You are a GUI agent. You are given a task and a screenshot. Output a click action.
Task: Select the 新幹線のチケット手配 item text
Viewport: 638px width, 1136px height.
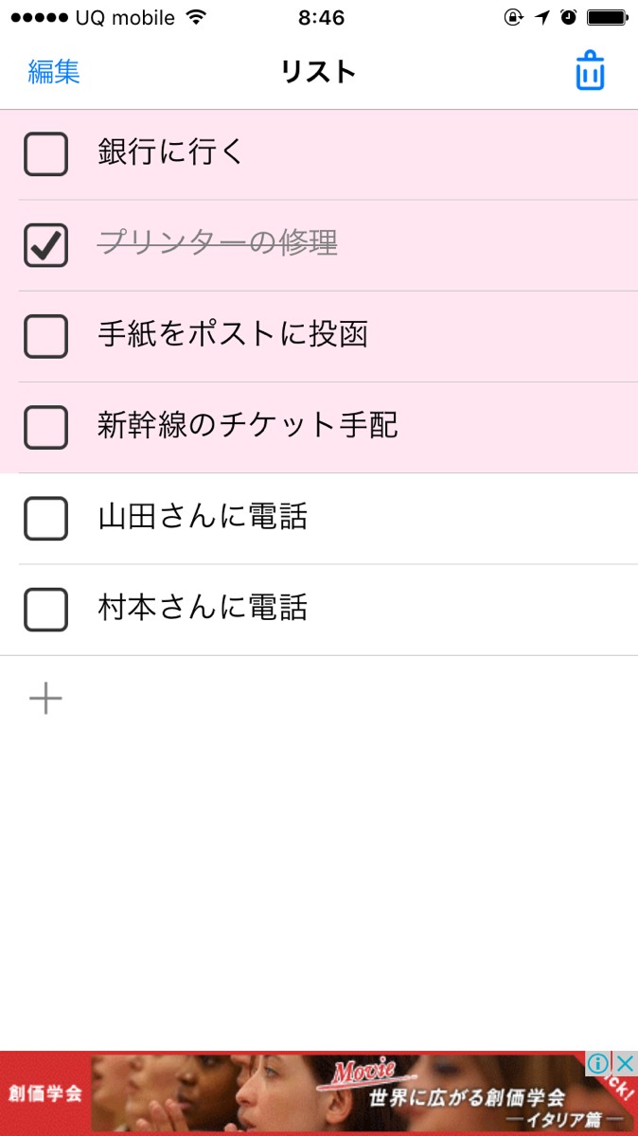pos(248,426)
